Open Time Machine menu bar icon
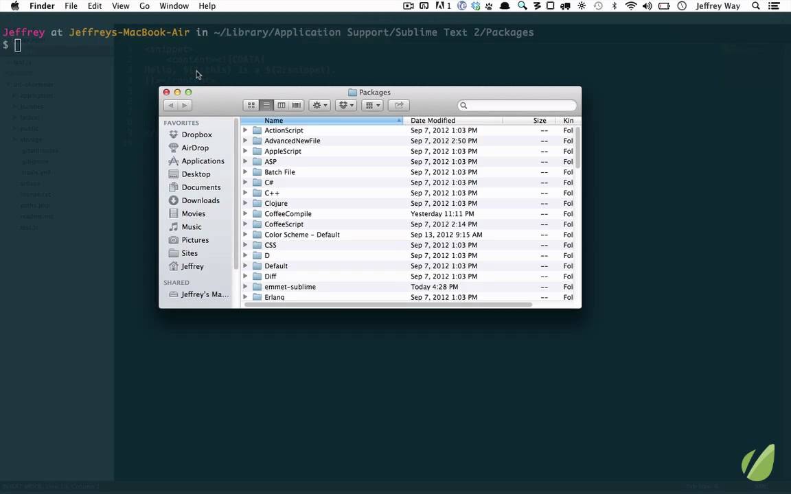Image resolution: width=791 pixels, height=494 pixels. 598,6
